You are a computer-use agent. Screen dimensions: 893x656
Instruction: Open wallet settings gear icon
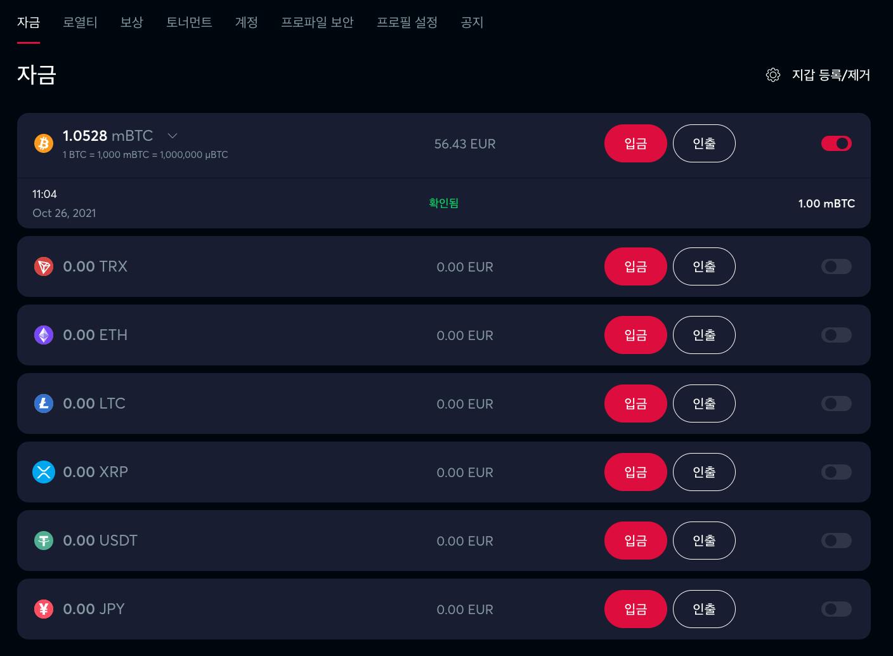click(x=772, y=75)
